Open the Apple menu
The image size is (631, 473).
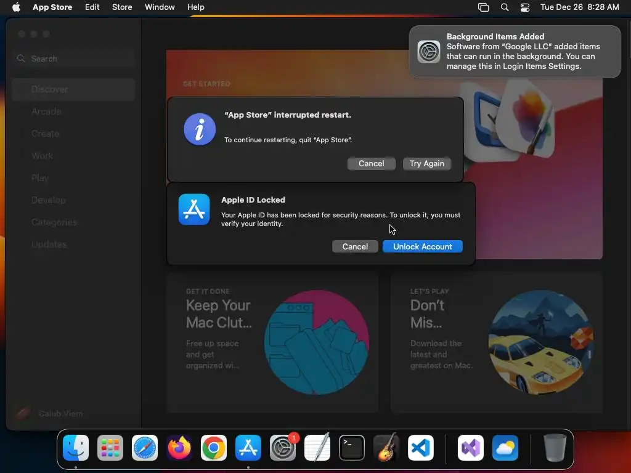point(16,7)
